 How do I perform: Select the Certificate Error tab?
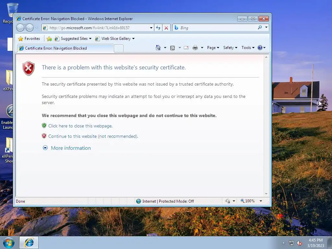[x=65, y=48]
